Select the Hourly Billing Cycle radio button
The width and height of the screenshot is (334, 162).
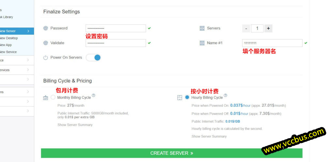(x=187, y=97)
